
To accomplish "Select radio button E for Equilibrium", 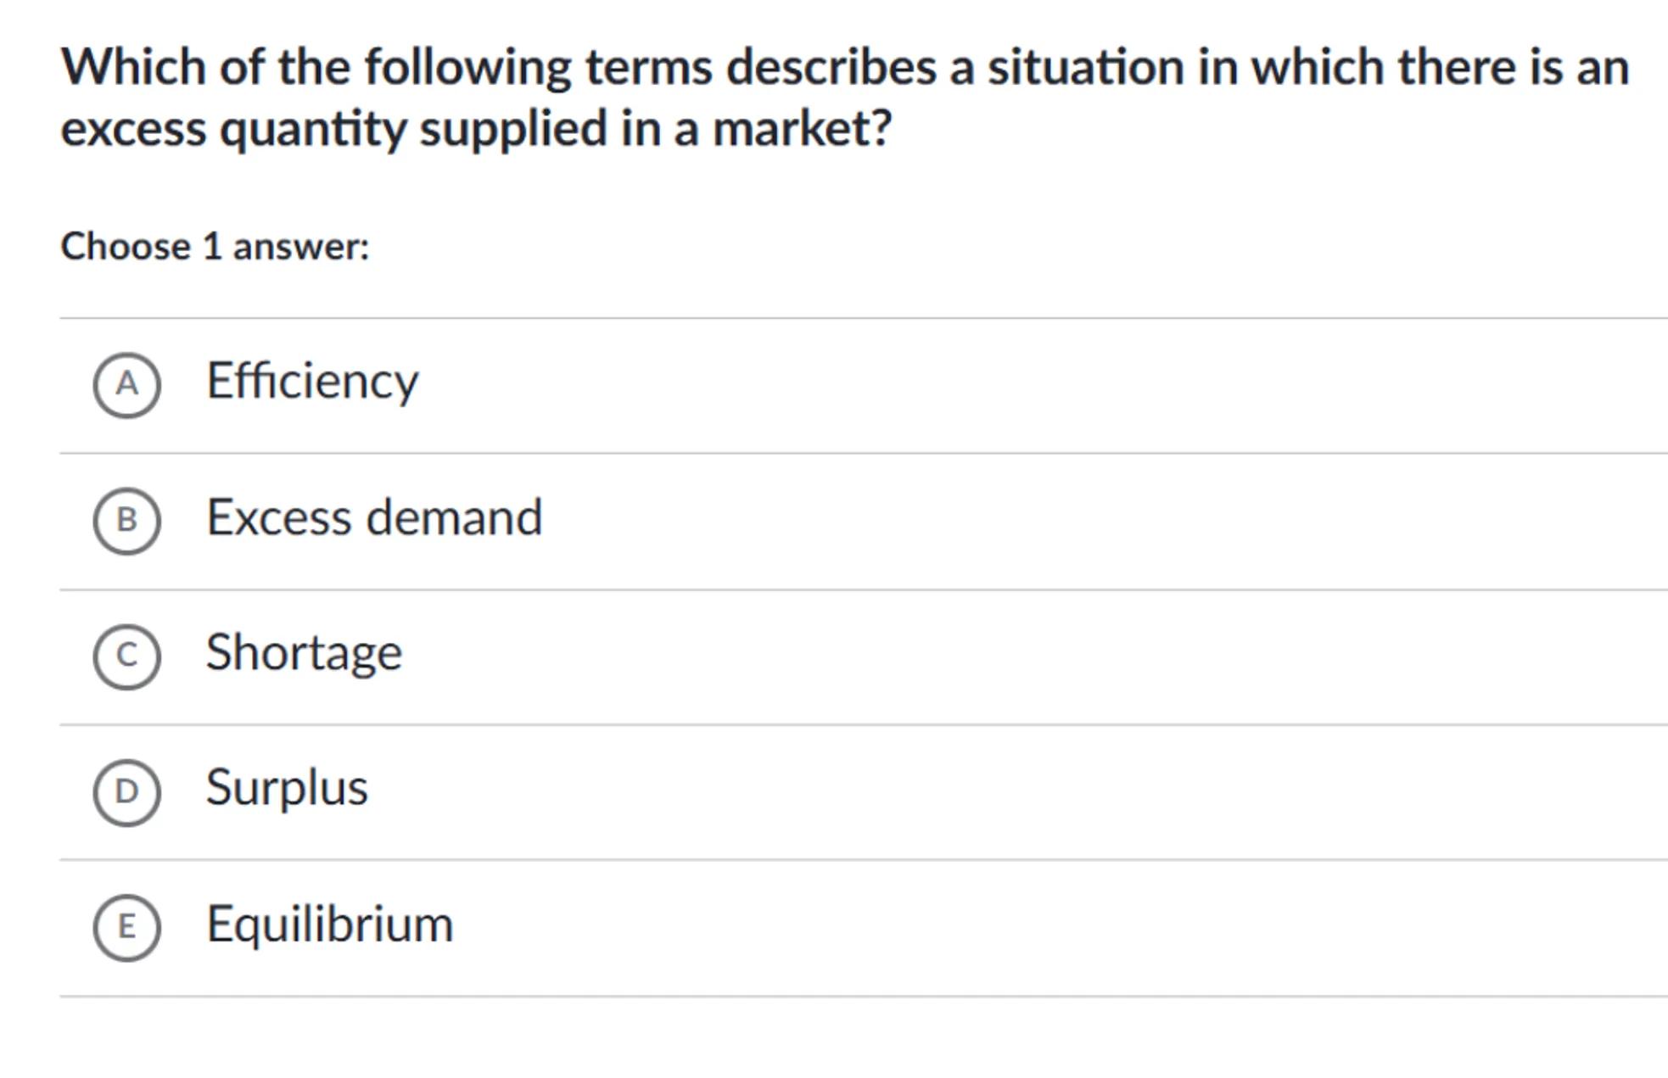I will click(126, 927).
